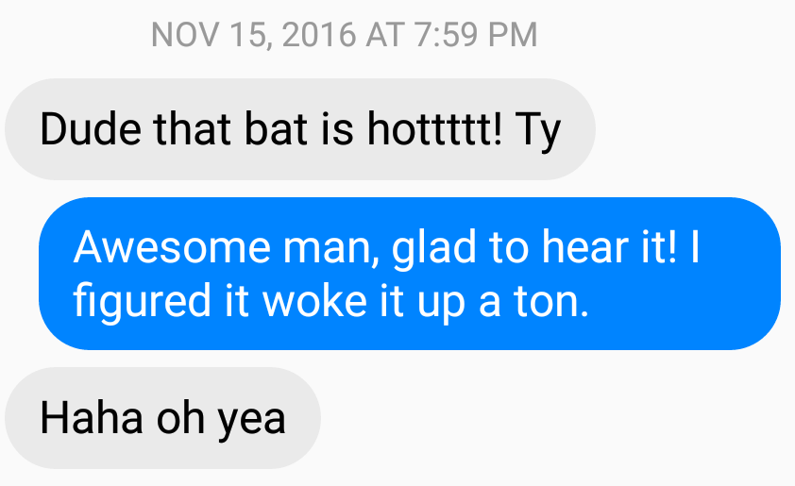This screenshot has width=795, height=486.
Task: Click the word 'yea' in the last bubble
Action: point(252,421)
